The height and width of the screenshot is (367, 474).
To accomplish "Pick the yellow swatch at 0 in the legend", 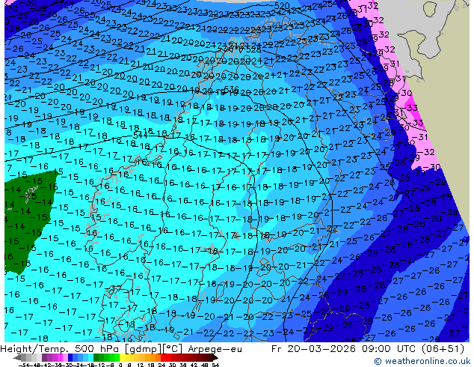I will pos(123,358).
